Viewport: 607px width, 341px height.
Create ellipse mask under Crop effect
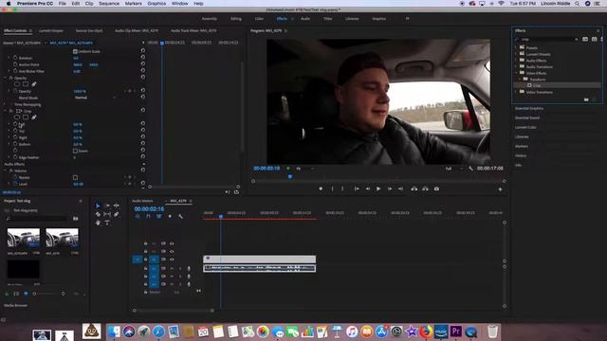[17, 117]
